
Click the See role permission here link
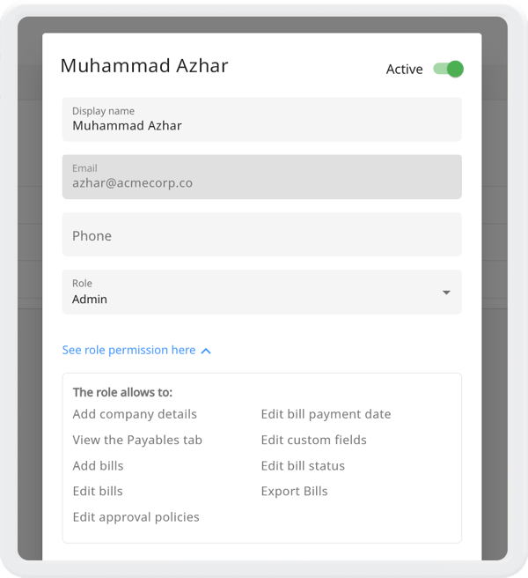coord(128,350)
